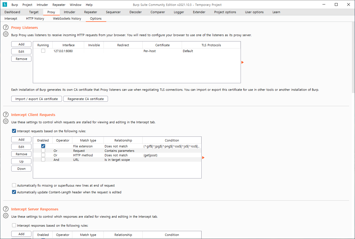Open the Repeater menu
The image size is (355, 239).
(x=59, y=5)
